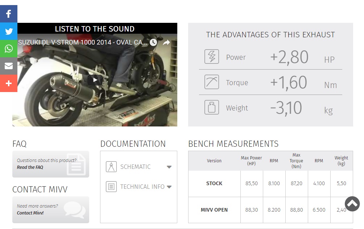Click THE ADVANTAGES OF THIS EXHAUST heading
Screen dimensions: 364x229
[x=270, y=35]
